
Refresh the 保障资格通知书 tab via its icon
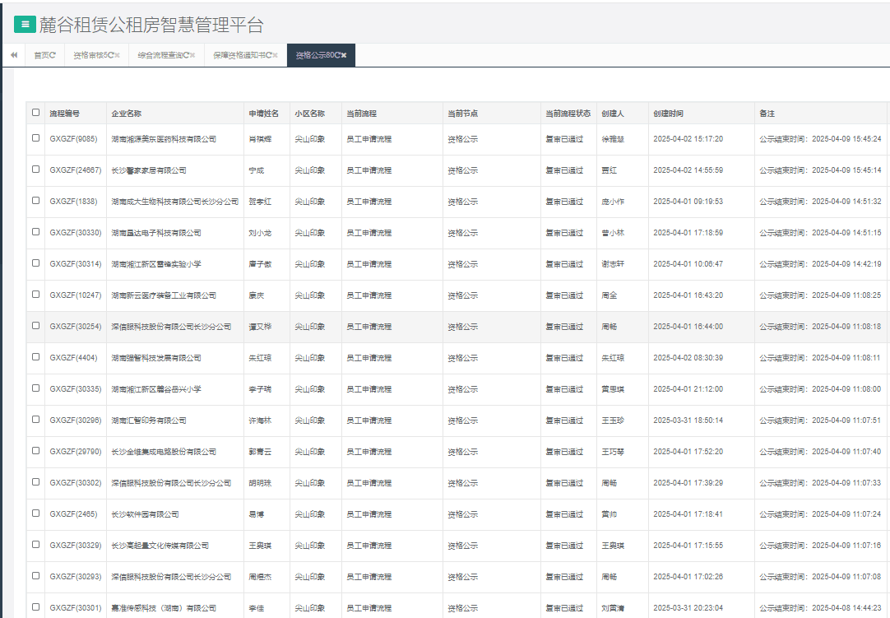coord(268,55)
